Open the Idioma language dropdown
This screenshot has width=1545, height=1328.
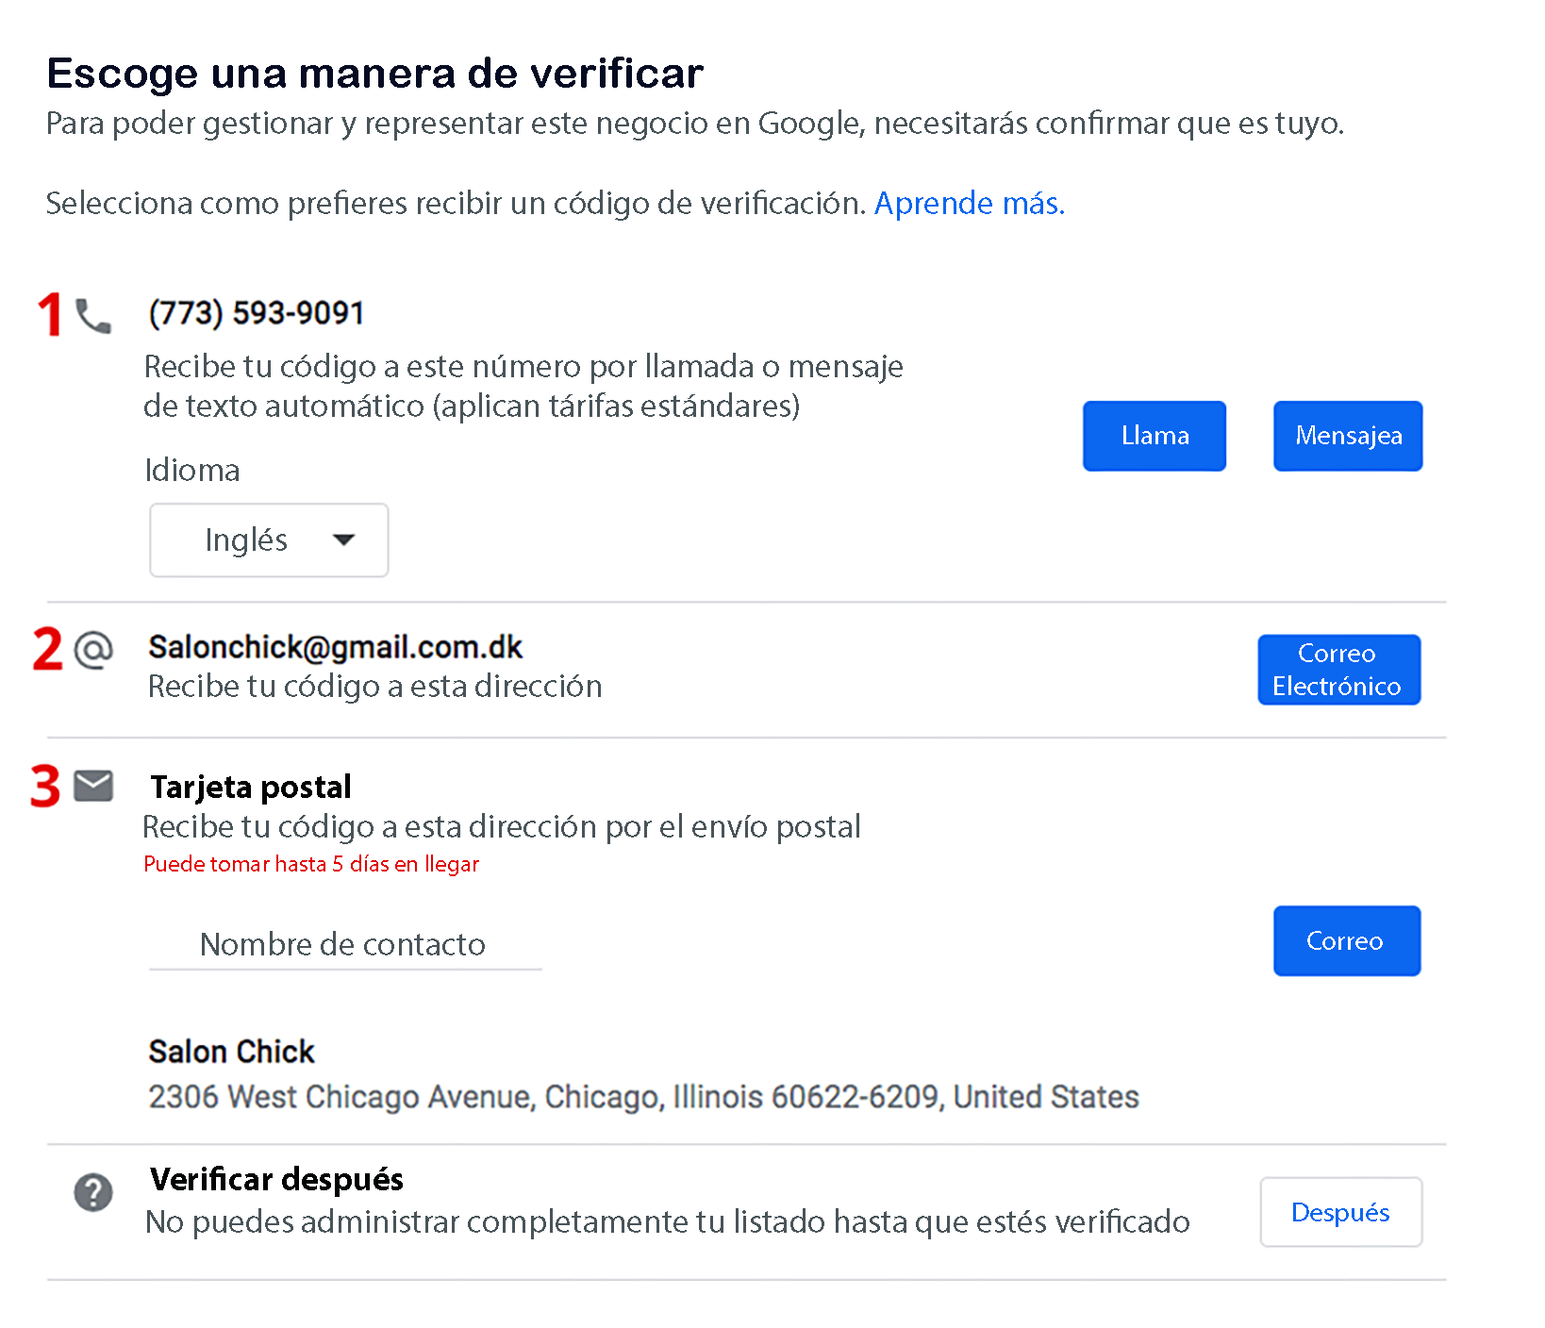269,540
